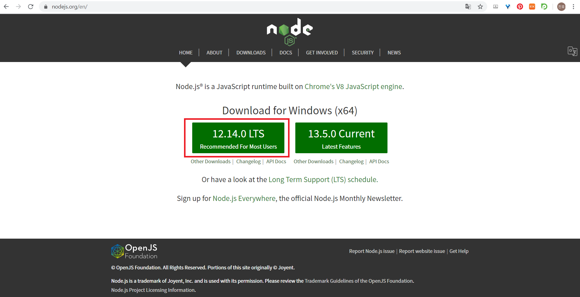Open the HOME nav item

point(186,53)
